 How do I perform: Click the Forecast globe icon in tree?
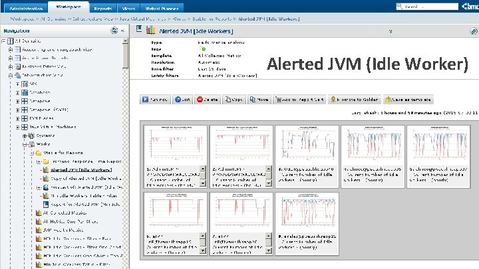[46, 187]
